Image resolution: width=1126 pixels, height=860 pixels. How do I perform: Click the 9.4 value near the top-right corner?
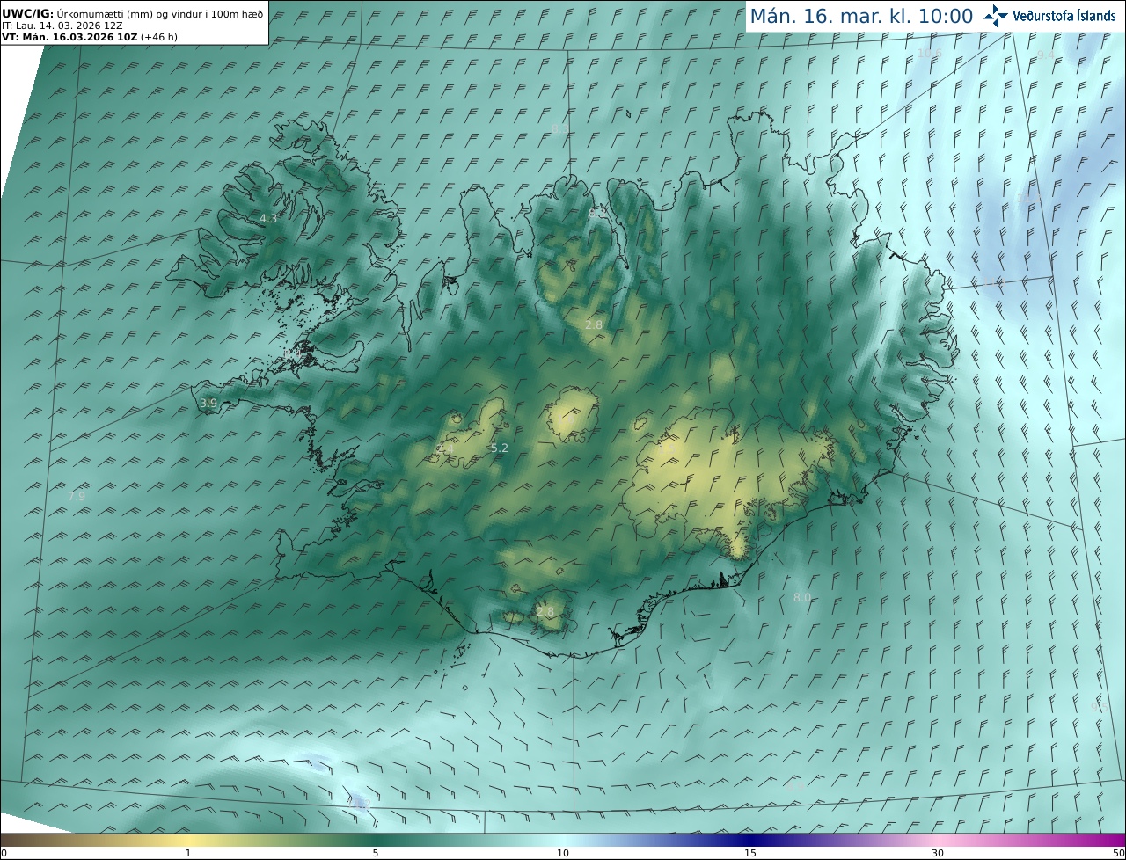pos(1046,55)
